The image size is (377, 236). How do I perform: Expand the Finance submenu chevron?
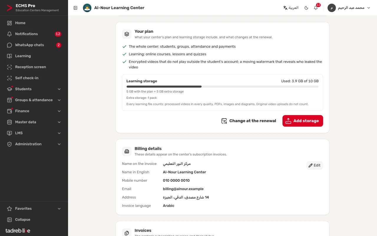[59, 111]
